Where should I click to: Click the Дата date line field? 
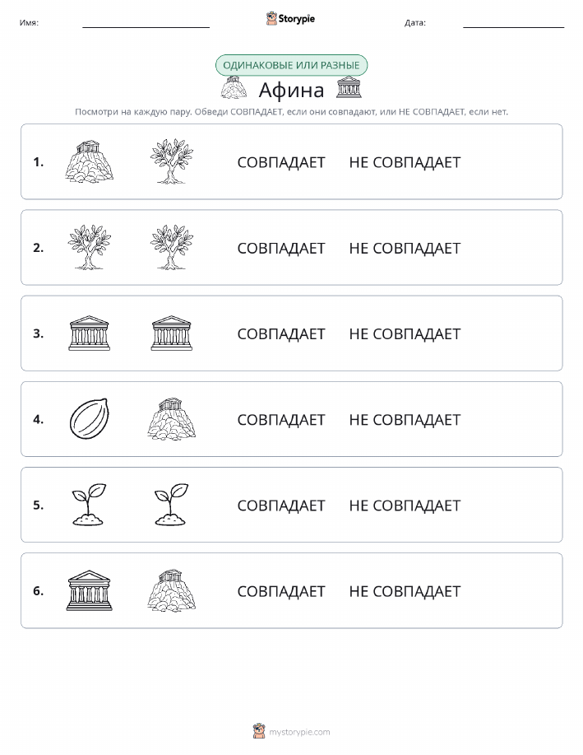[x=513, y=23]
